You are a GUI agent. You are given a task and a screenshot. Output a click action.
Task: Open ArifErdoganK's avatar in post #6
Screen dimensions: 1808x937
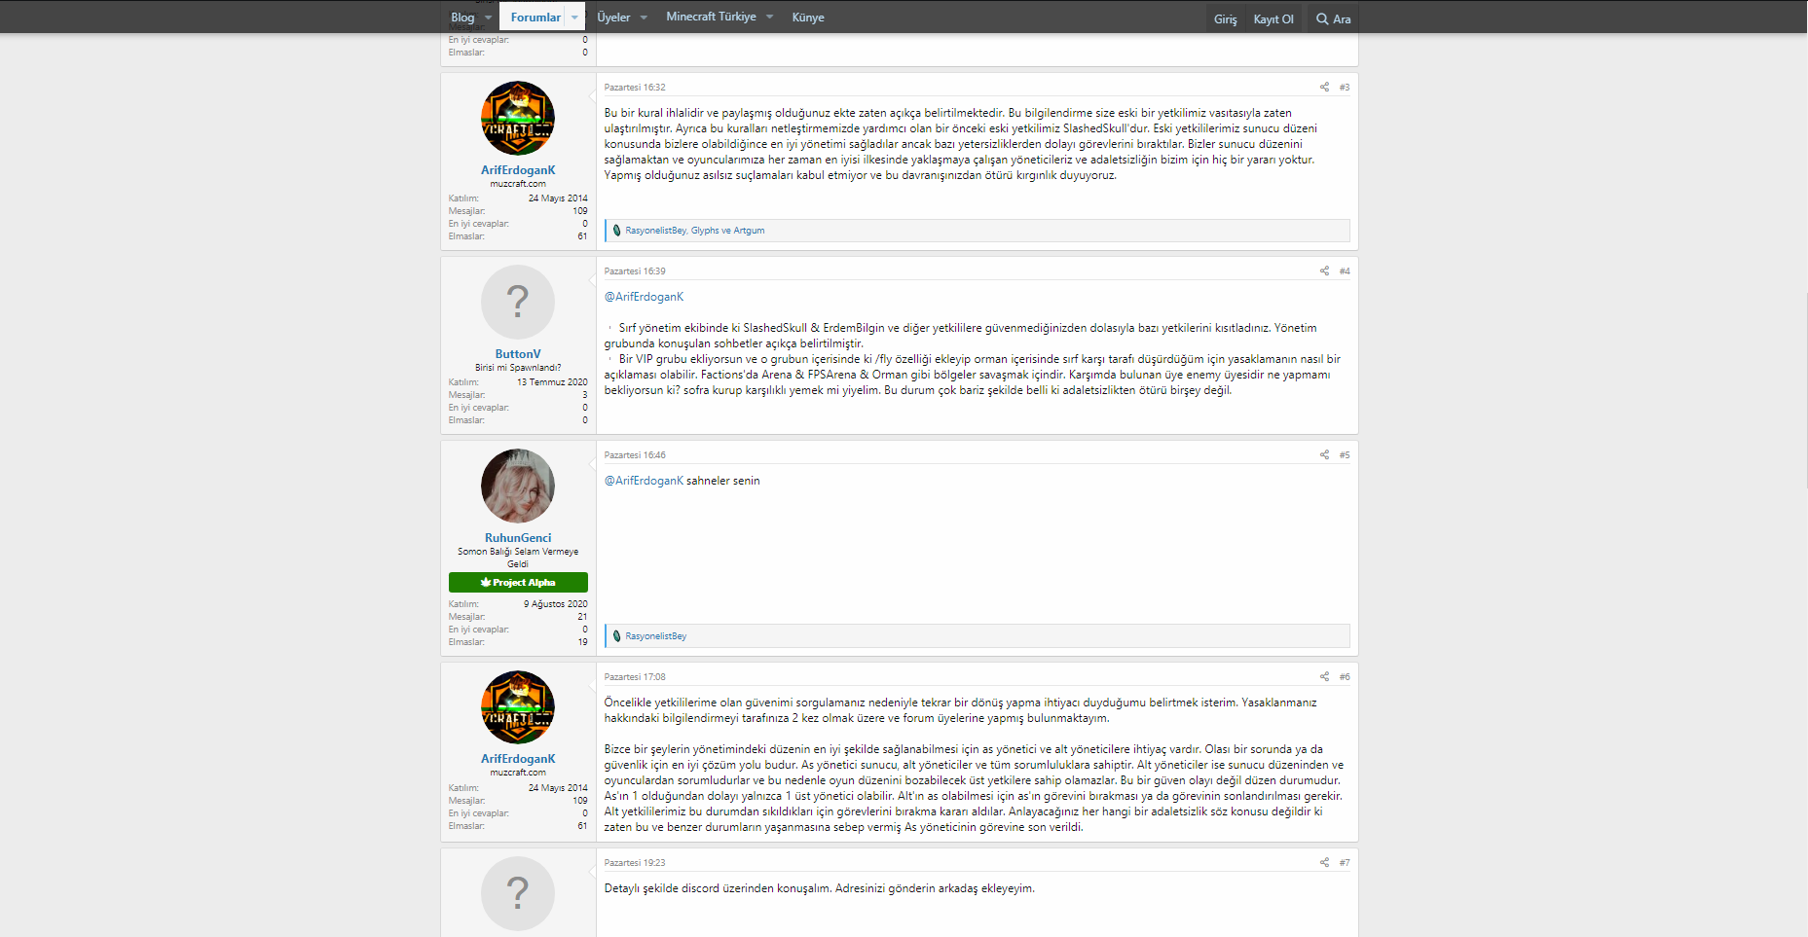pos(518,707)
